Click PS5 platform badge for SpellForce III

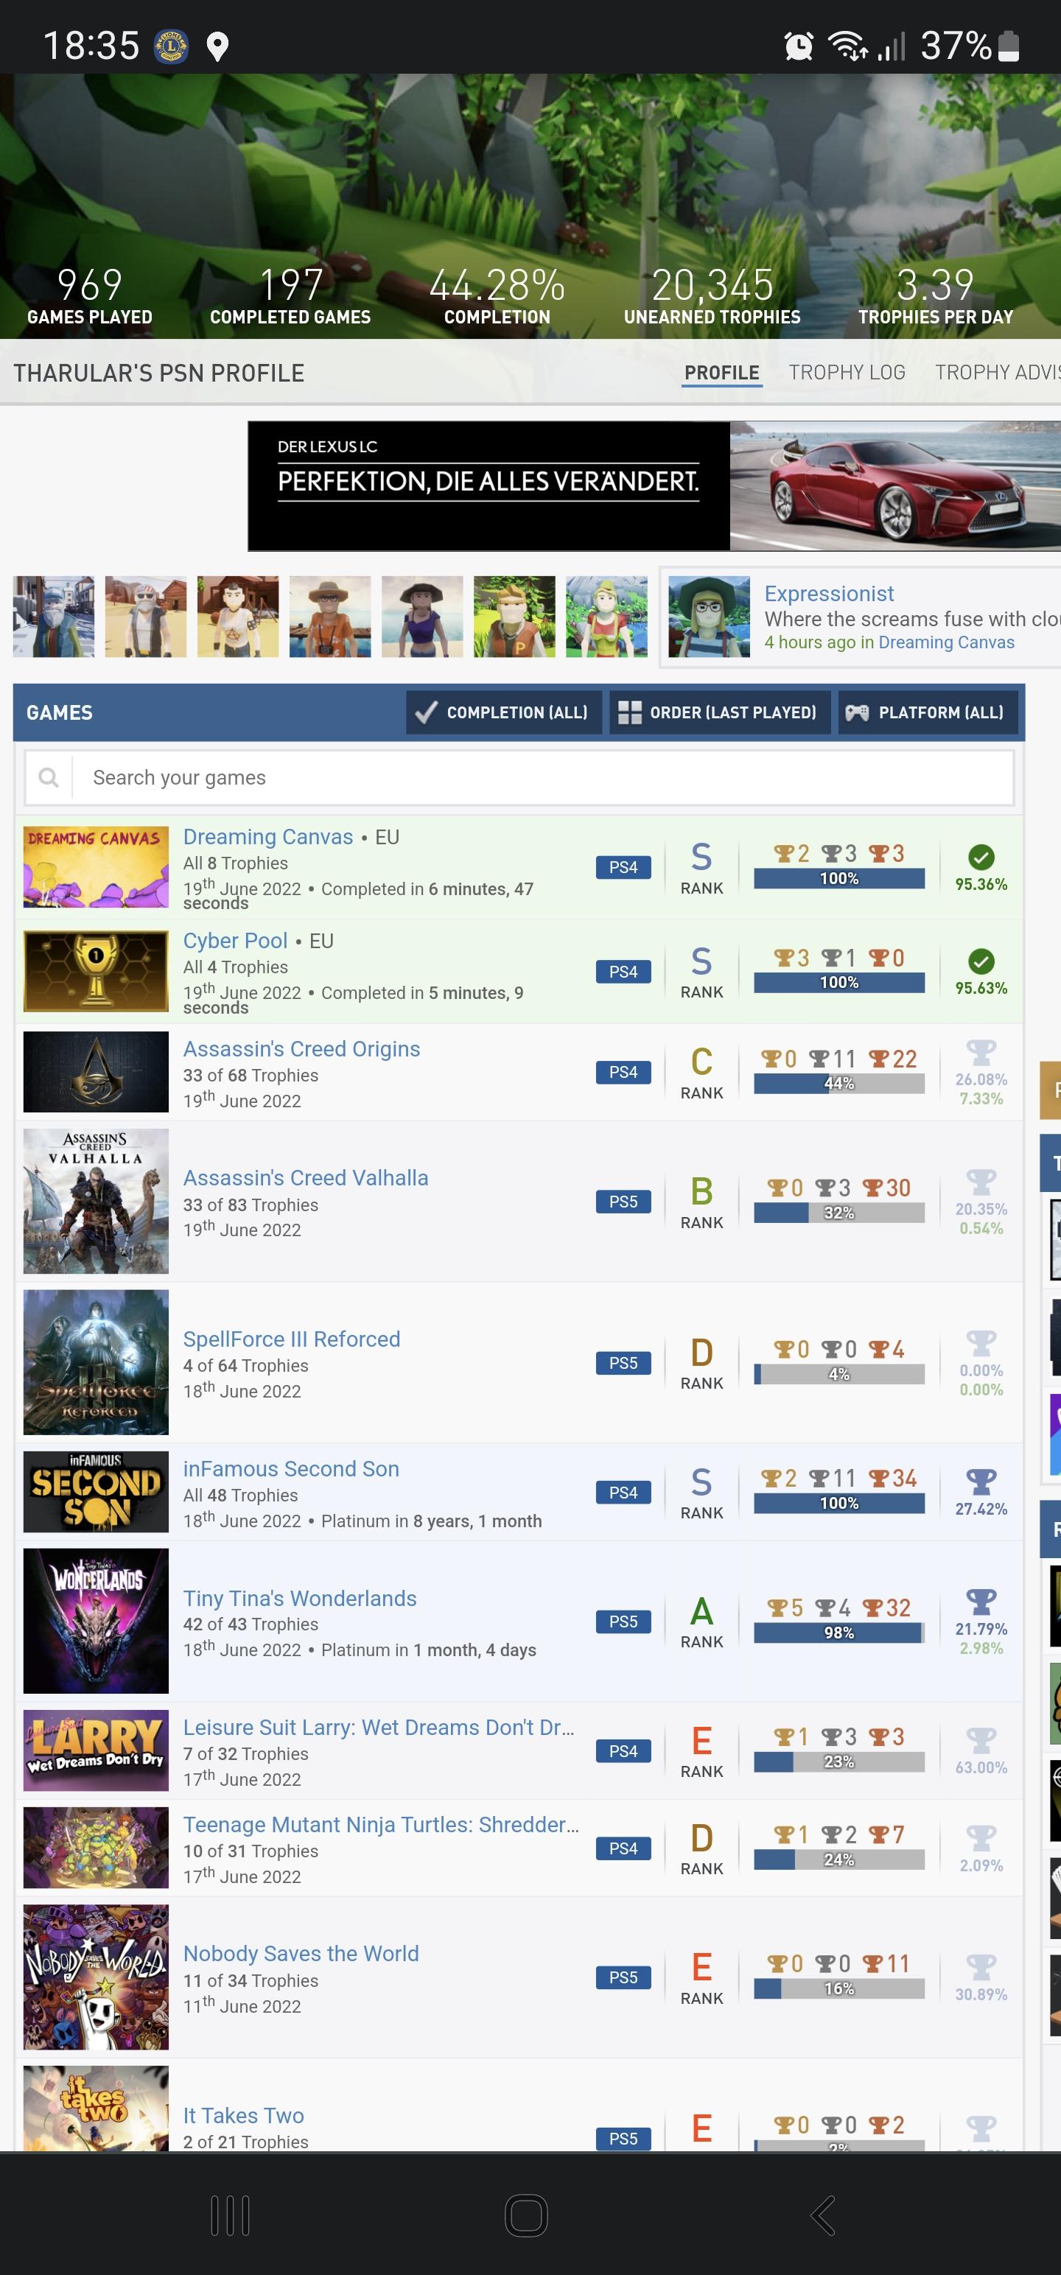point(623,1363)
